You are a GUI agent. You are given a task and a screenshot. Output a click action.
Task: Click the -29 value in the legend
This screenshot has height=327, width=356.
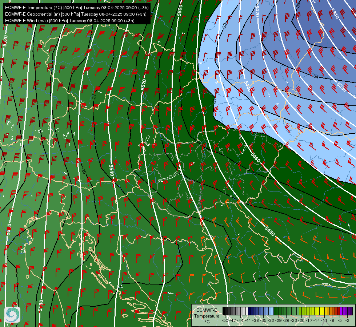click(x=279, y=320)
